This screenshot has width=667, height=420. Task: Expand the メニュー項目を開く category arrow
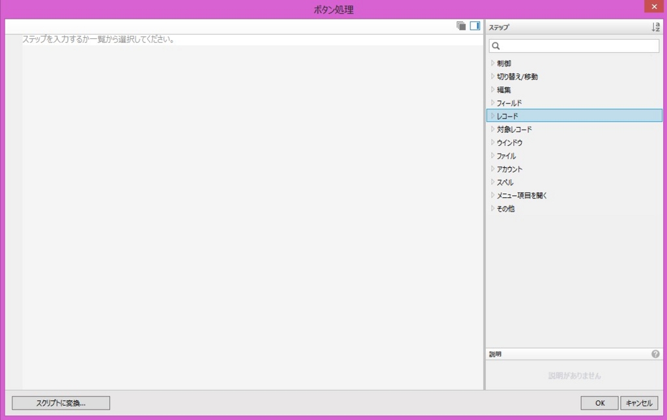[492, 195]
